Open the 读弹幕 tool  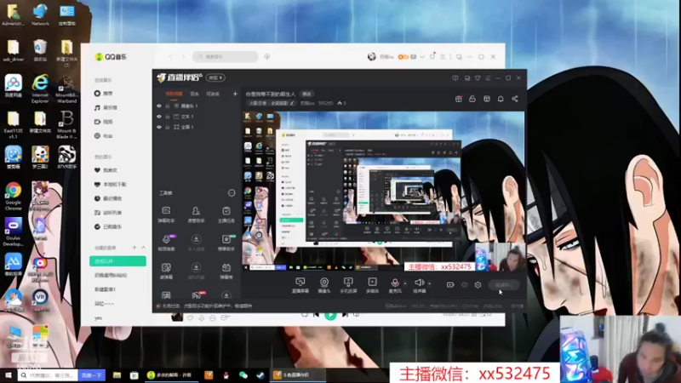[166, 271]
